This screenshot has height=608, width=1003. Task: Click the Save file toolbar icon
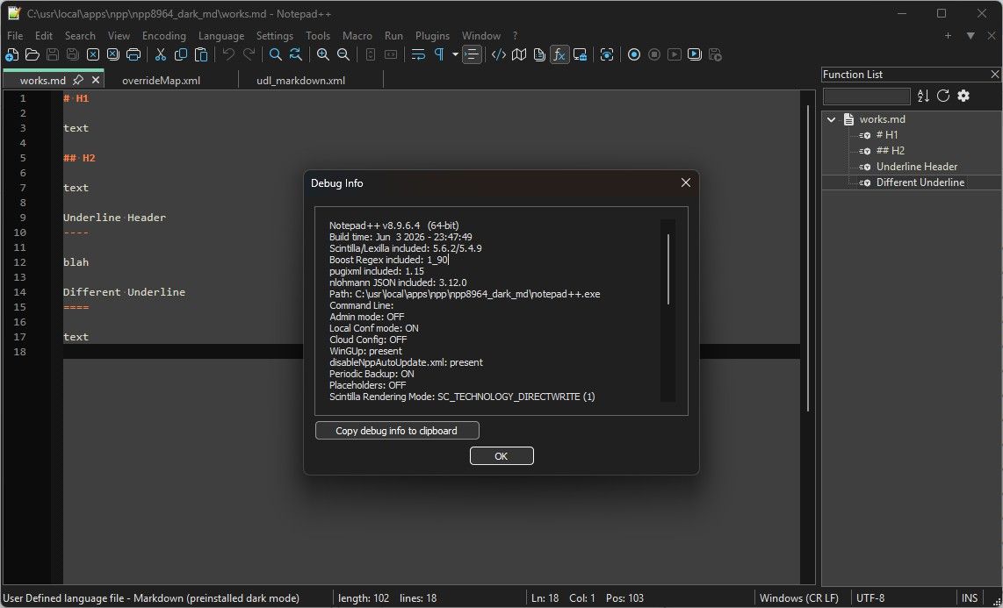(53, 55)
